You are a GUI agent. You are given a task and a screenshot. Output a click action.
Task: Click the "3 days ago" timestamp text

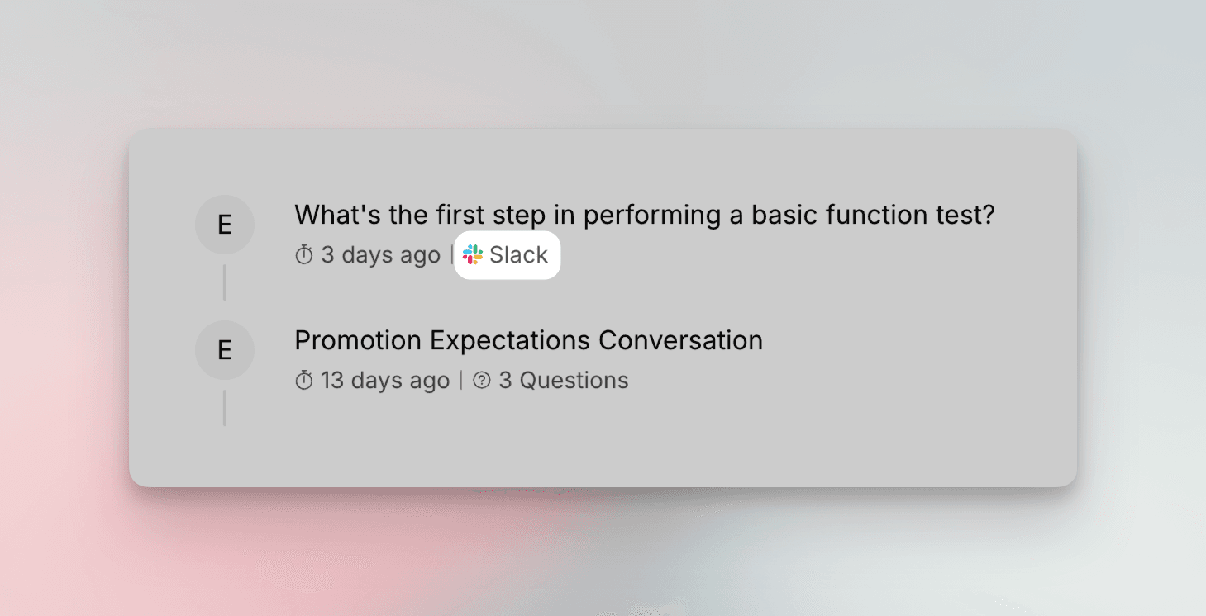click(380, 255)
